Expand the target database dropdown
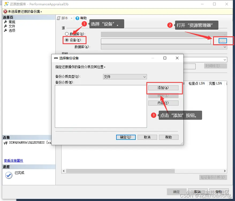235x201 pixels. (225, 60)
